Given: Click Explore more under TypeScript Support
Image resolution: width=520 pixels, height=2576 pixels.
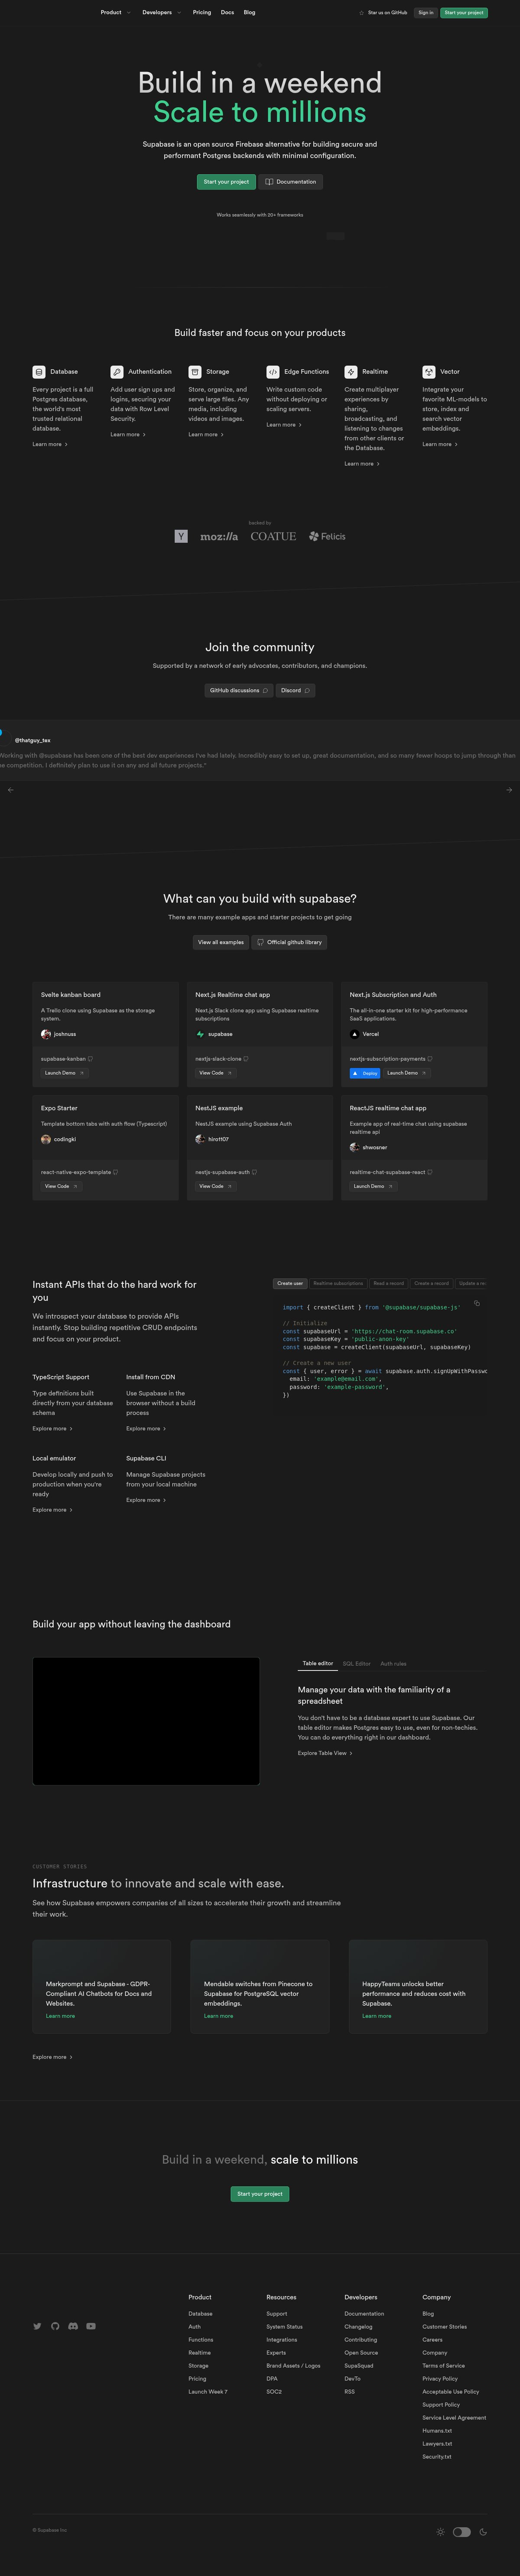Looking at the screenshot, I should [x=53, y=1428].
